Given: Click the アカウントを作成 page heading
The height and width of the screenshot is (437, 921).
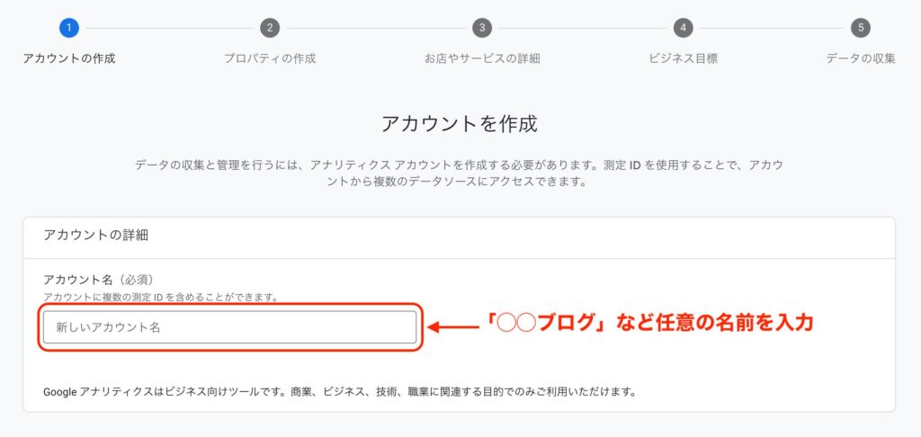Looking at the screenshot, I should click(x=460, y=124).
